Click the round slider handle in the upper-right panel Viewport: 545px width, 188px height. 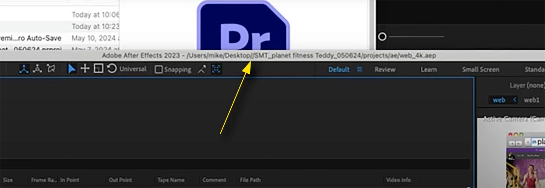(x=382, y=36)
